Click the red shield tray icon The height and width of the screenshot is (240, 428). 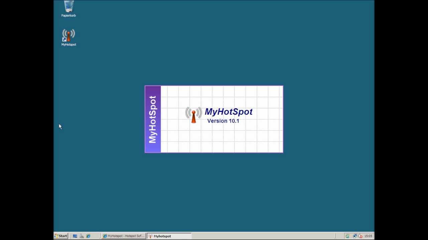tap(360, 236)
